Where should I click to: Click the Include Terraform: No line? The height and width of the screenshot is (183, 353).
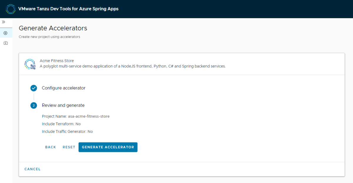coord(61,124)
